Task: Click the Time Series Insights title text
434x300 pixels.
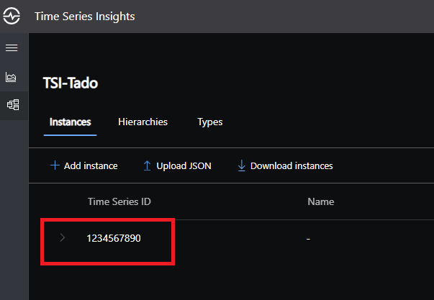Action: coord(85,17)
